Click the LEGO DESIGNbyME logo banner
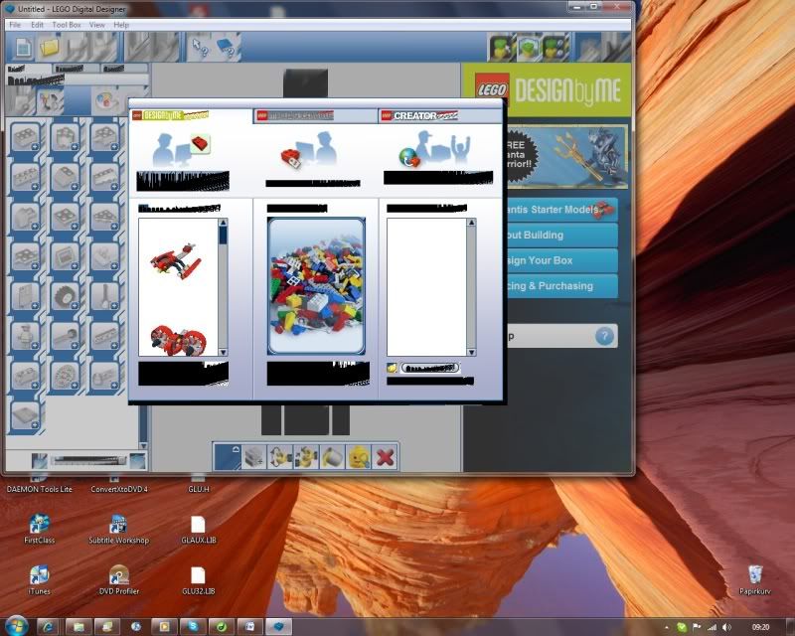Screen dimensions: 795x636 (x=548, y=90)
